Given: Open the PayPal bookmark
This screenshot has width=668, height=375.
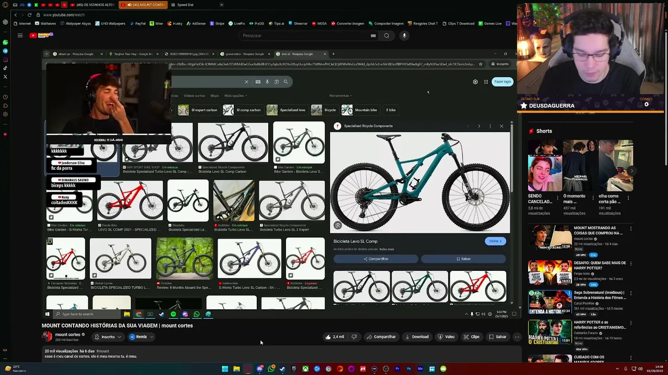Looking at the screenshot, I should pyautogui.click(x=137, y=23).
